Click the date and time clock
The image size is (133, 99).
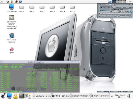click(x=120, y=96)
